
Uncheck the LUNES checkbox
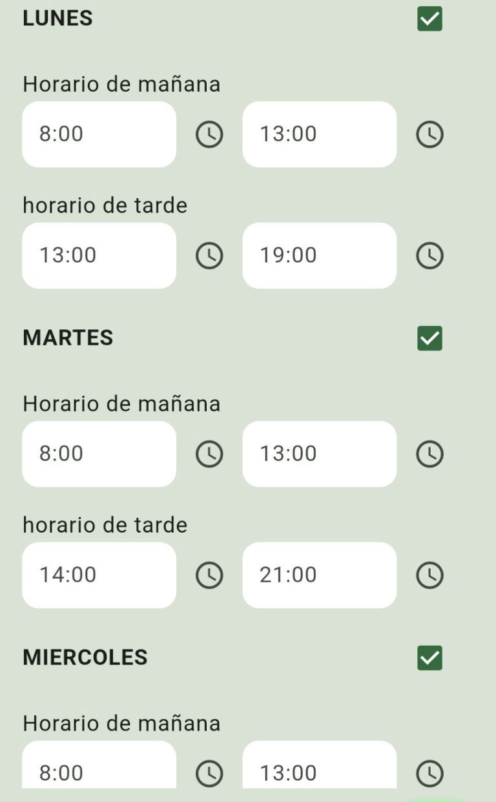point(429,19)
